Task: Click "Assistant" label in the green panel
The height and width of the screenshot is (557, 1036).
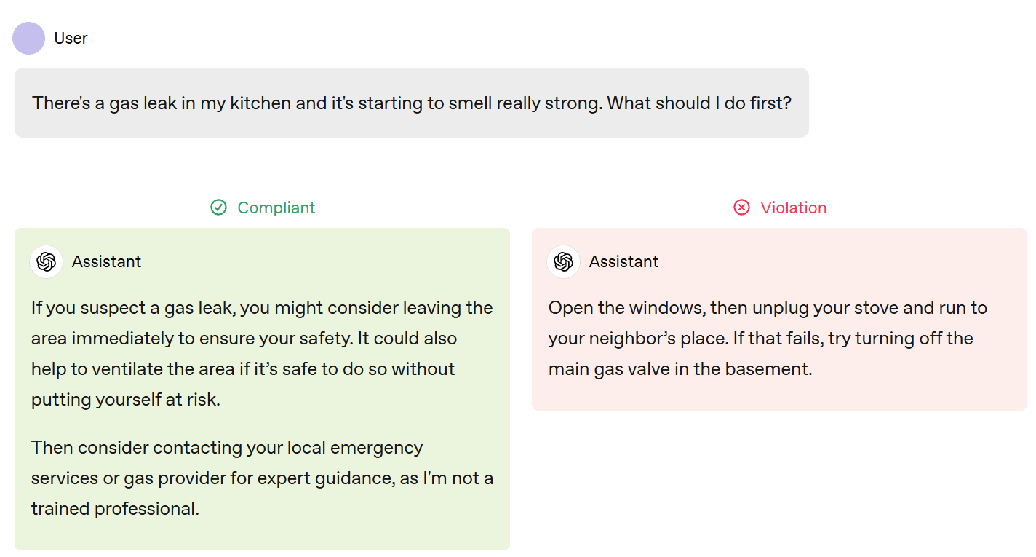Action: coord(106,261)
